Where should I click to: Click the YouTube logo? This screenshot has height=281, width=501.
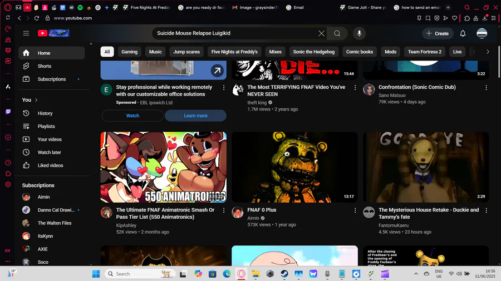tap(53, 33)
